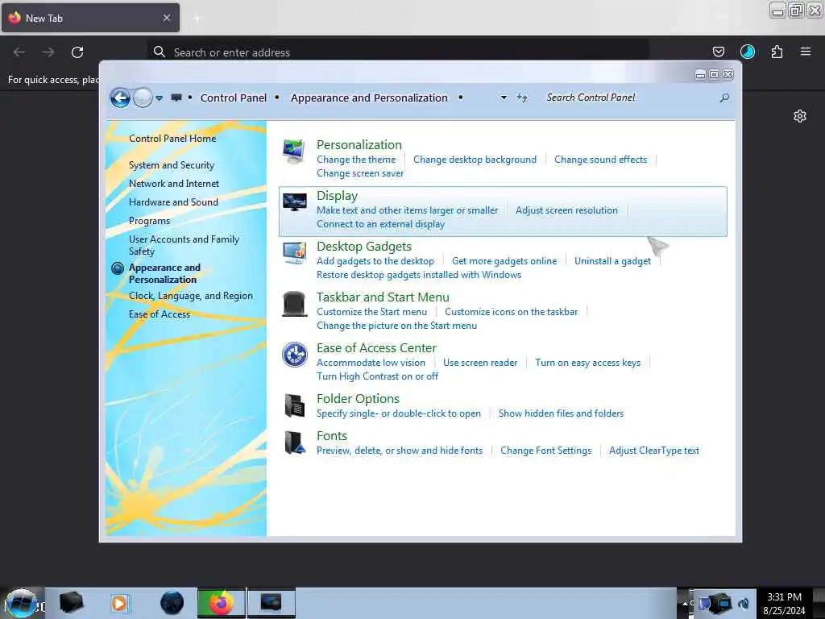825x619 pixels.
Task: Open Ease of Access sidebar category
Action: point(160,314)
